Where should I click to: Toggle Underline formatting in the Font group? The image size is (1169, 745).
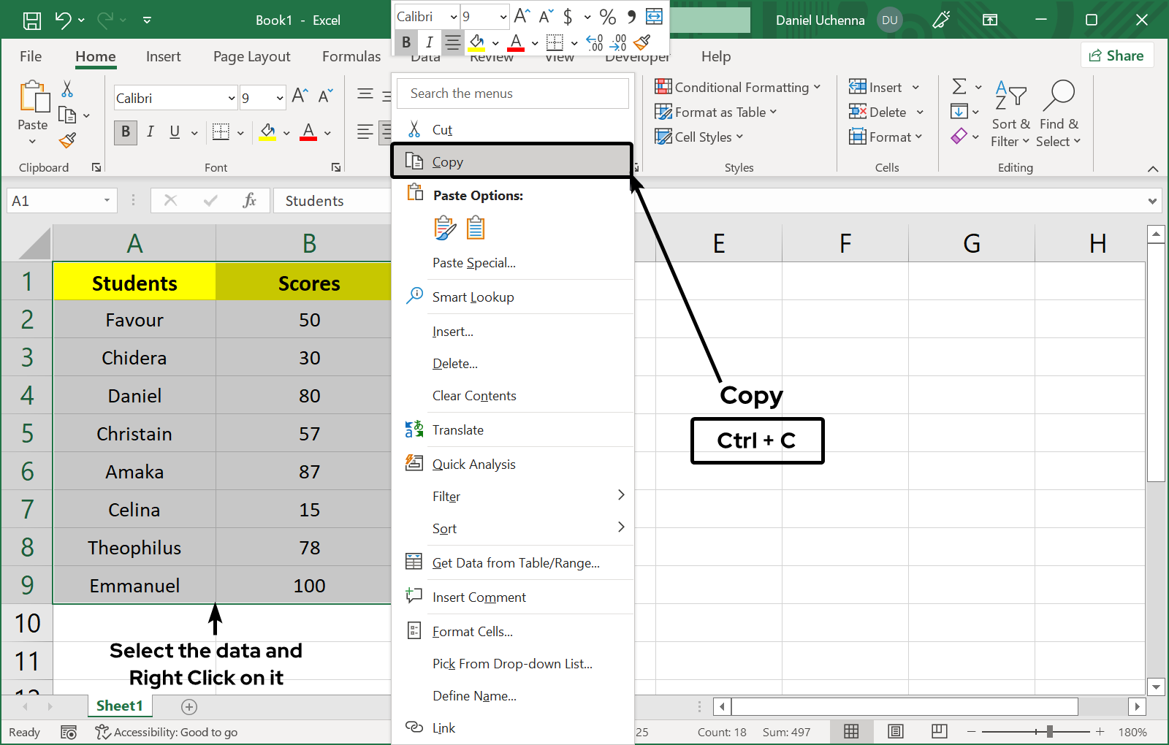(174, 132)
